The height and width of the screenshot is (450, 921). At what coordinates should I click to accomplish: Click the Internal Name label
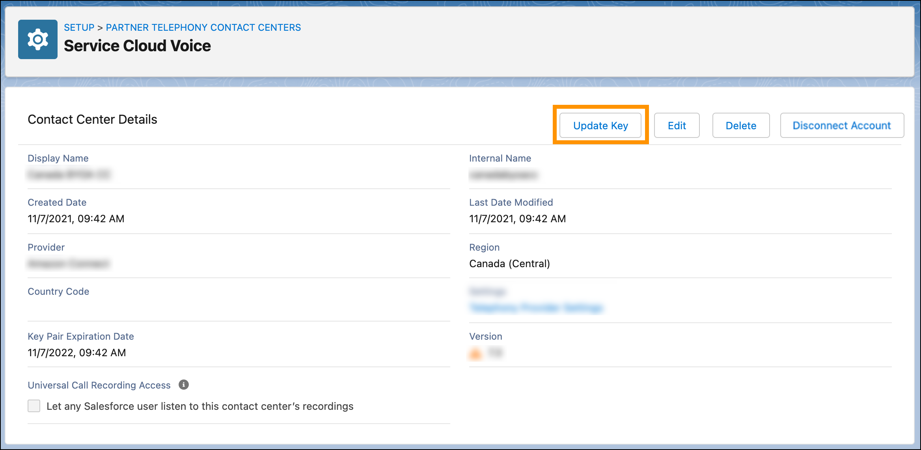click(500, 158)
